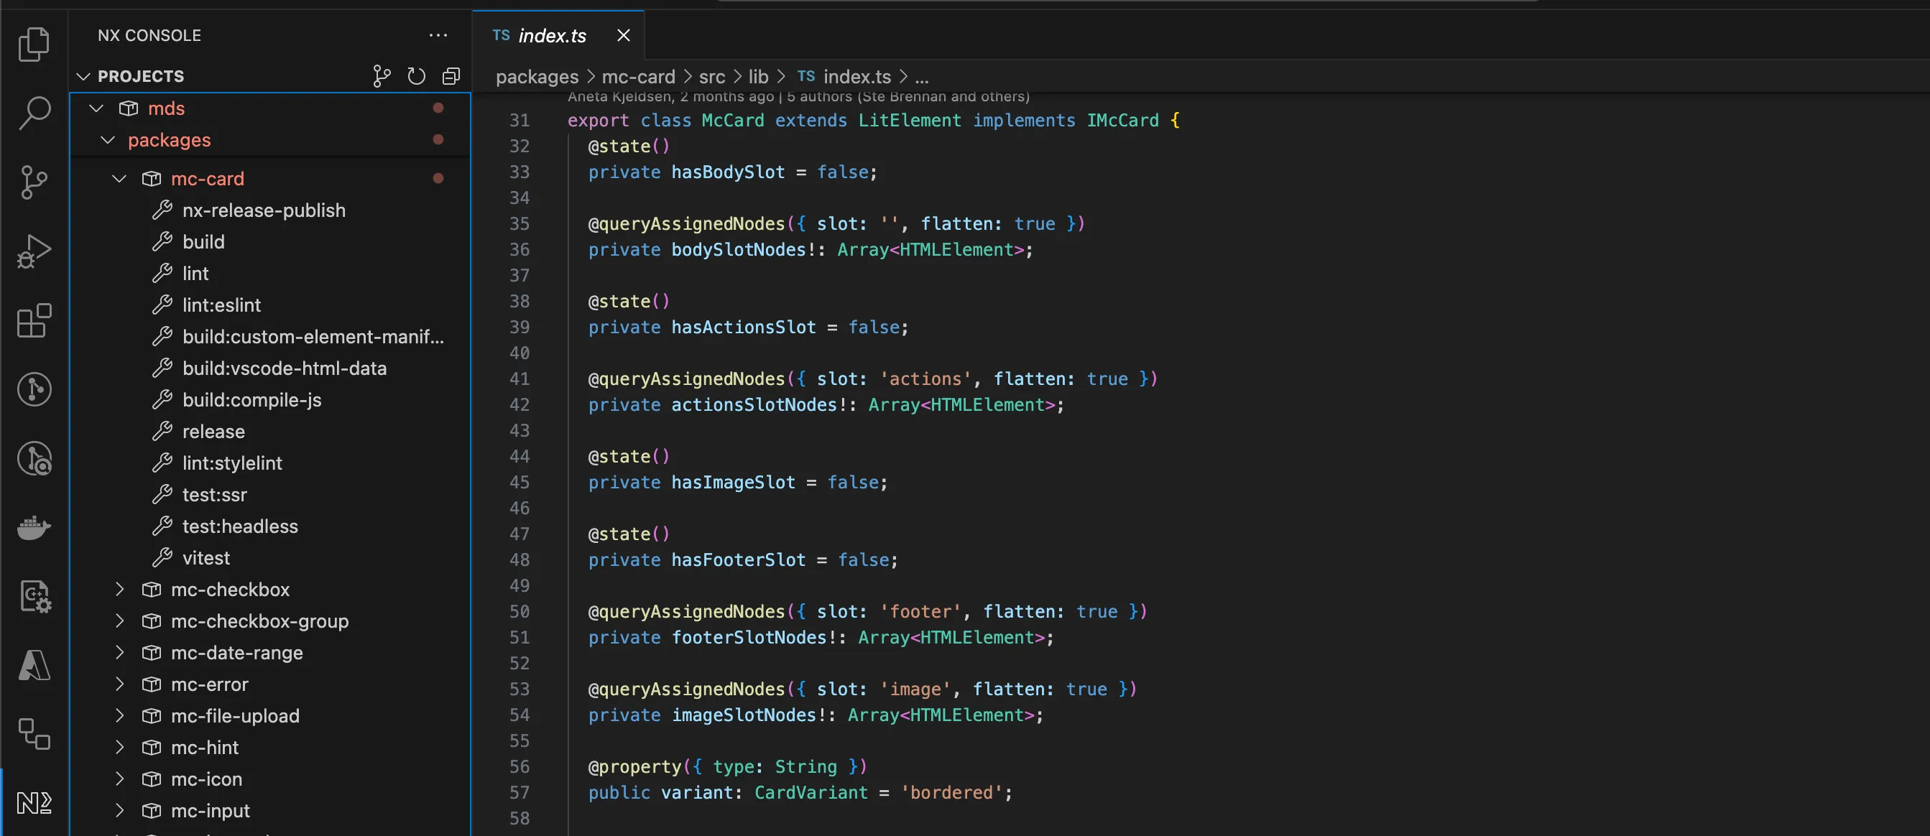Open the Search view in activity bar
Image resolution: width=1930 pixels, height=836 pixels.
34,113
